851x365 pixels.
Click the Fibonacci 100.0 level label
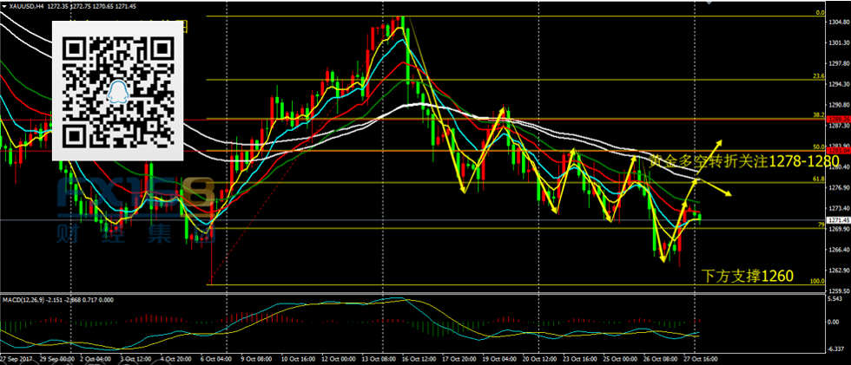click(x=815, y=281)
